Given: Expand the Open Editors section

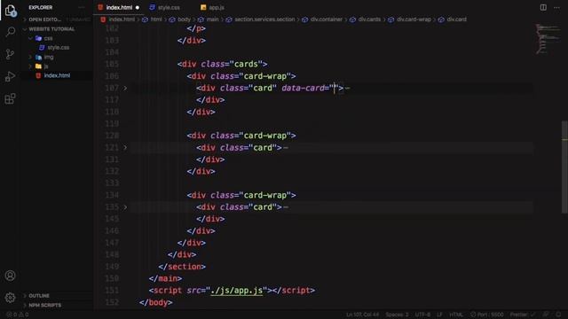Looking at the screenshot, I should tap(45, 19).
